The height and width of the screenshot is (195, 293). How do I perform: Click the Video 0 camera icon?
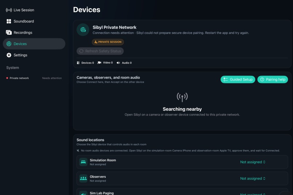[99, 63]
